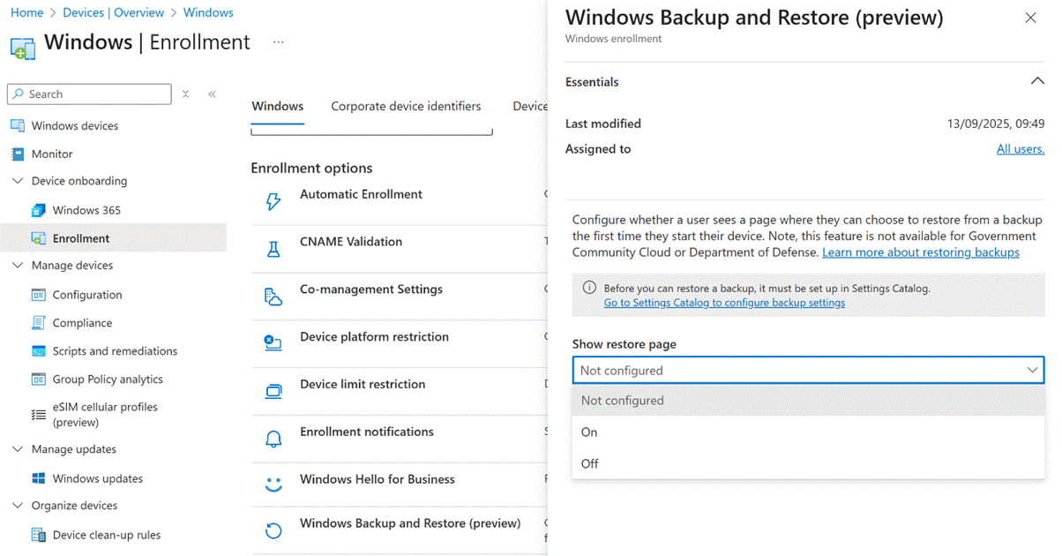Open the Windows tab
The image size is (1062, 556).
[x=277, y=107]
